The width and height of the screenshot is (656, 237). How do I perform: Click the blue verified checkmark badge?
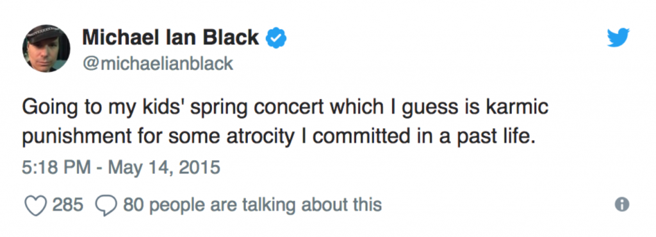click(x=276, y=38)
